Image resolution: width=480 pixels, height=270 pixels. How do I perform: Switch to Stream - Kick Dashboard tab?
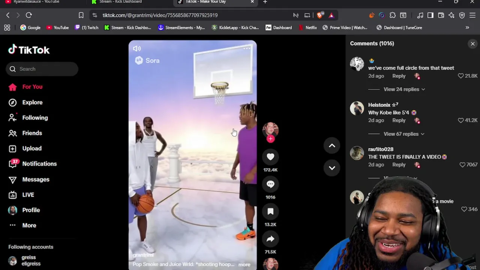coord(120,2)
